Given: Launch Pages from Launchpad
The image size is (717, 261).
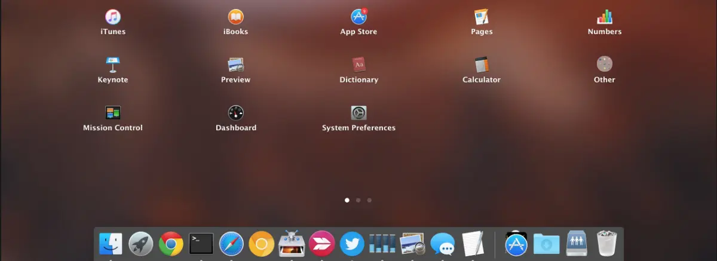Looking at the screenshot, I should [482, 17].
